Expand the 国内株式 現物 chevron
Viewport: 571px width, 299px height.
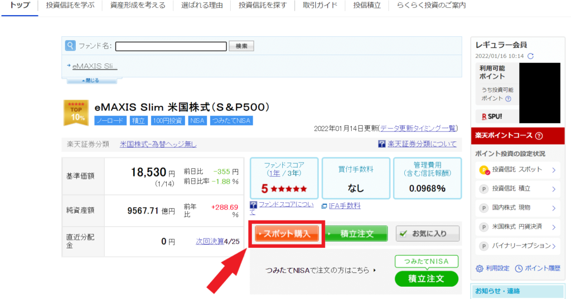tap(554, 208)
